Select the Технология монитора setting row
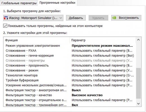 coord(70,75)
